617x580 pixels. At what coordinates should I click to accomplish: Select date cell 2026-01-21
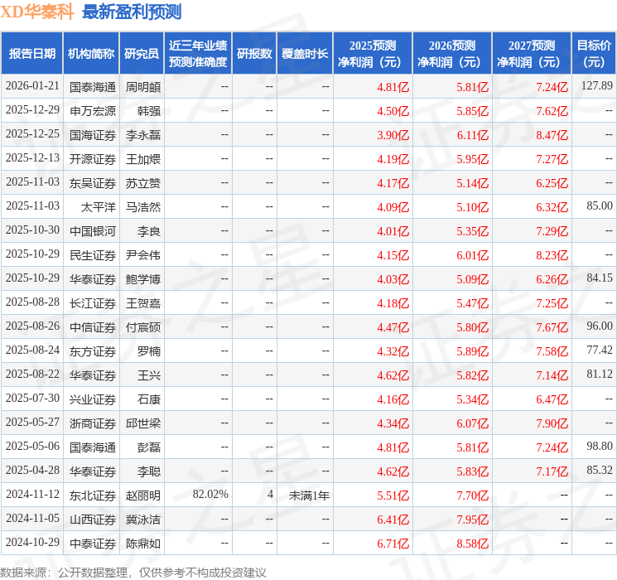(32, 86)
